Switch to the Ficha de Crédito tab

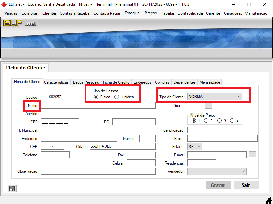116,82
